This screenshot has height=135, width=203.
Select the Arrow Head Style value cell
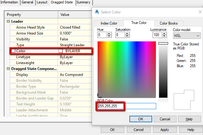(75, 27)
